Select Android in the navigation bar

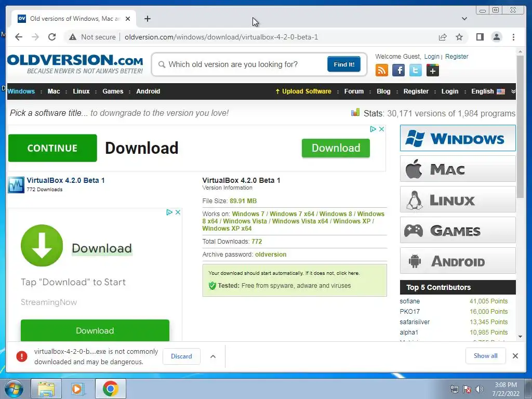point(148,91)
